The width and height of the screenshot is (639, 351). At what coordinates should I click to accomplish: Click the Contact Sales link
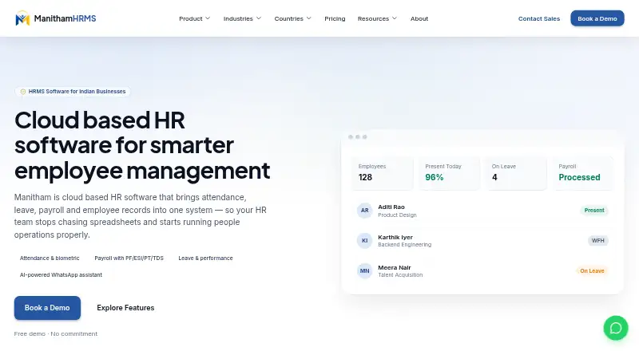click(x=538, y=18)
